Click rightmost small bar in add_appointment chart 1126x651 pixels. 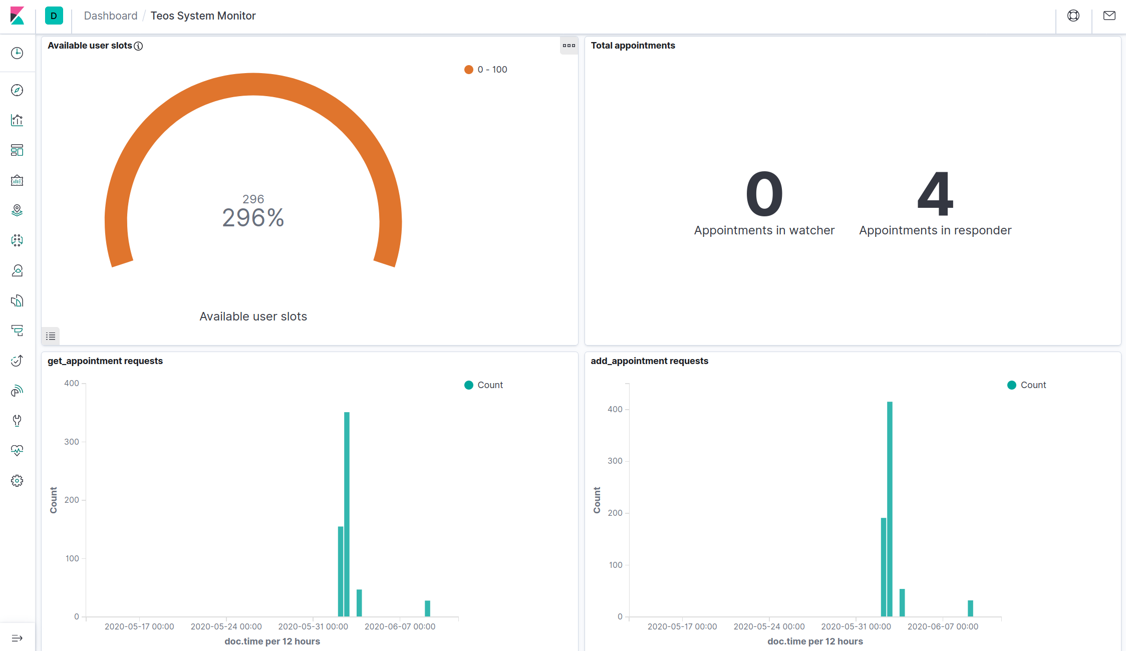point(970,608)
